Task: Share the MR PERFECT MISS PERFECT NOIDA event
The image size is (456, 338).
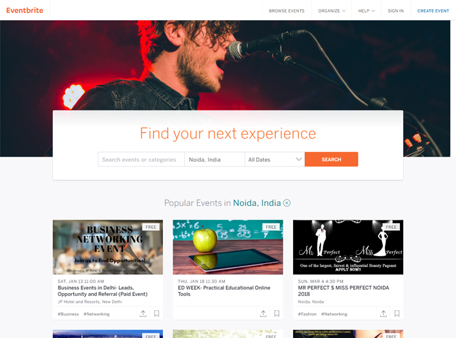Action: tap(383, 314)
